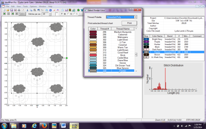
Task: Increase stitches per sec with spinner
Action: click(50, 13)
